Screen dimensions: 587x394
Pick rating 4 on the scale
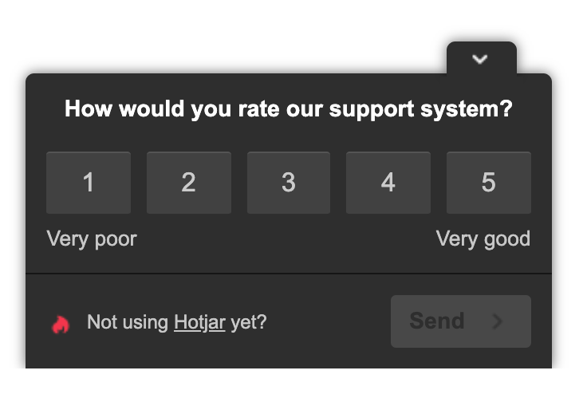click(388, 183)
